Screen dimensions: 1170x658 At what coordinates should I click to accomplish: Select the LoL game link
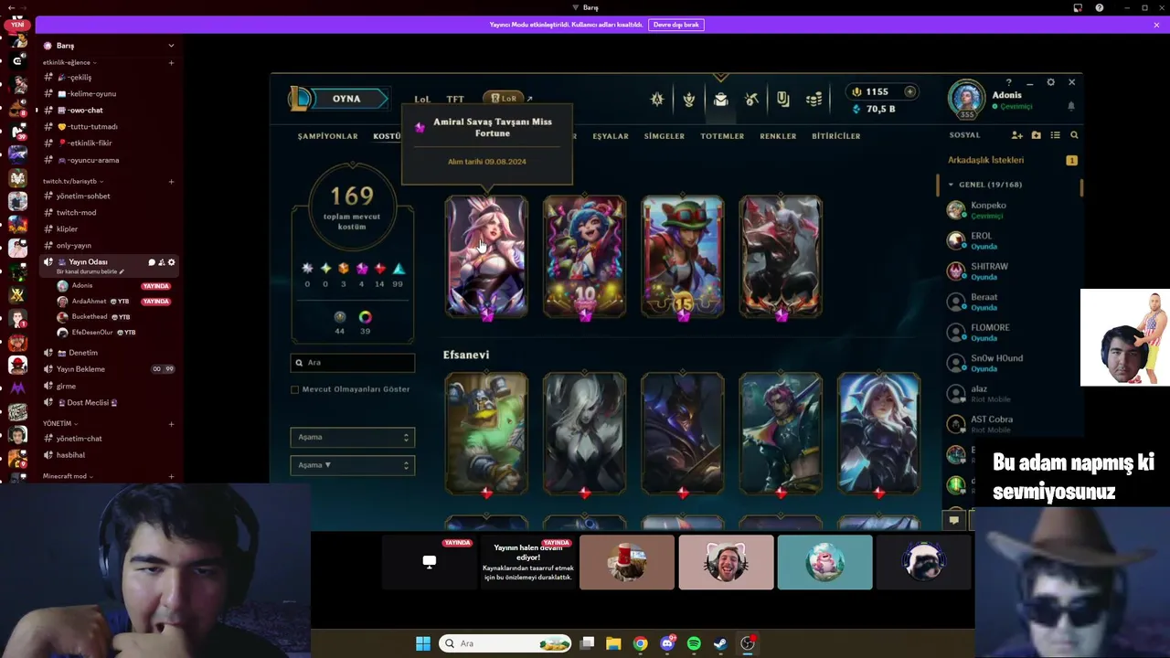422,100
